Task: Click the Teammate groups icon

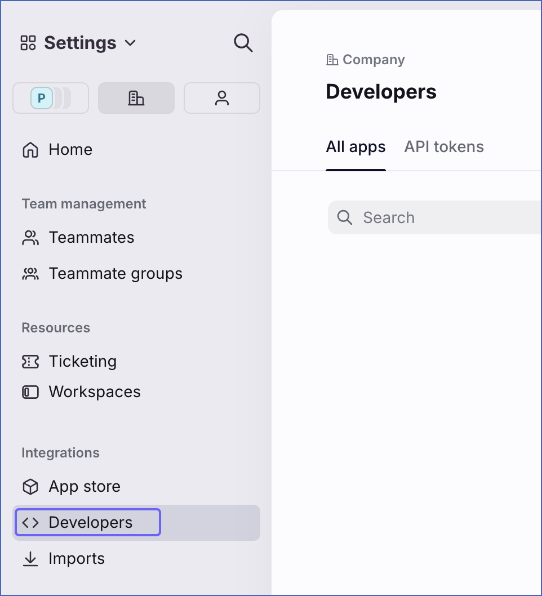Action: [30, 273]
